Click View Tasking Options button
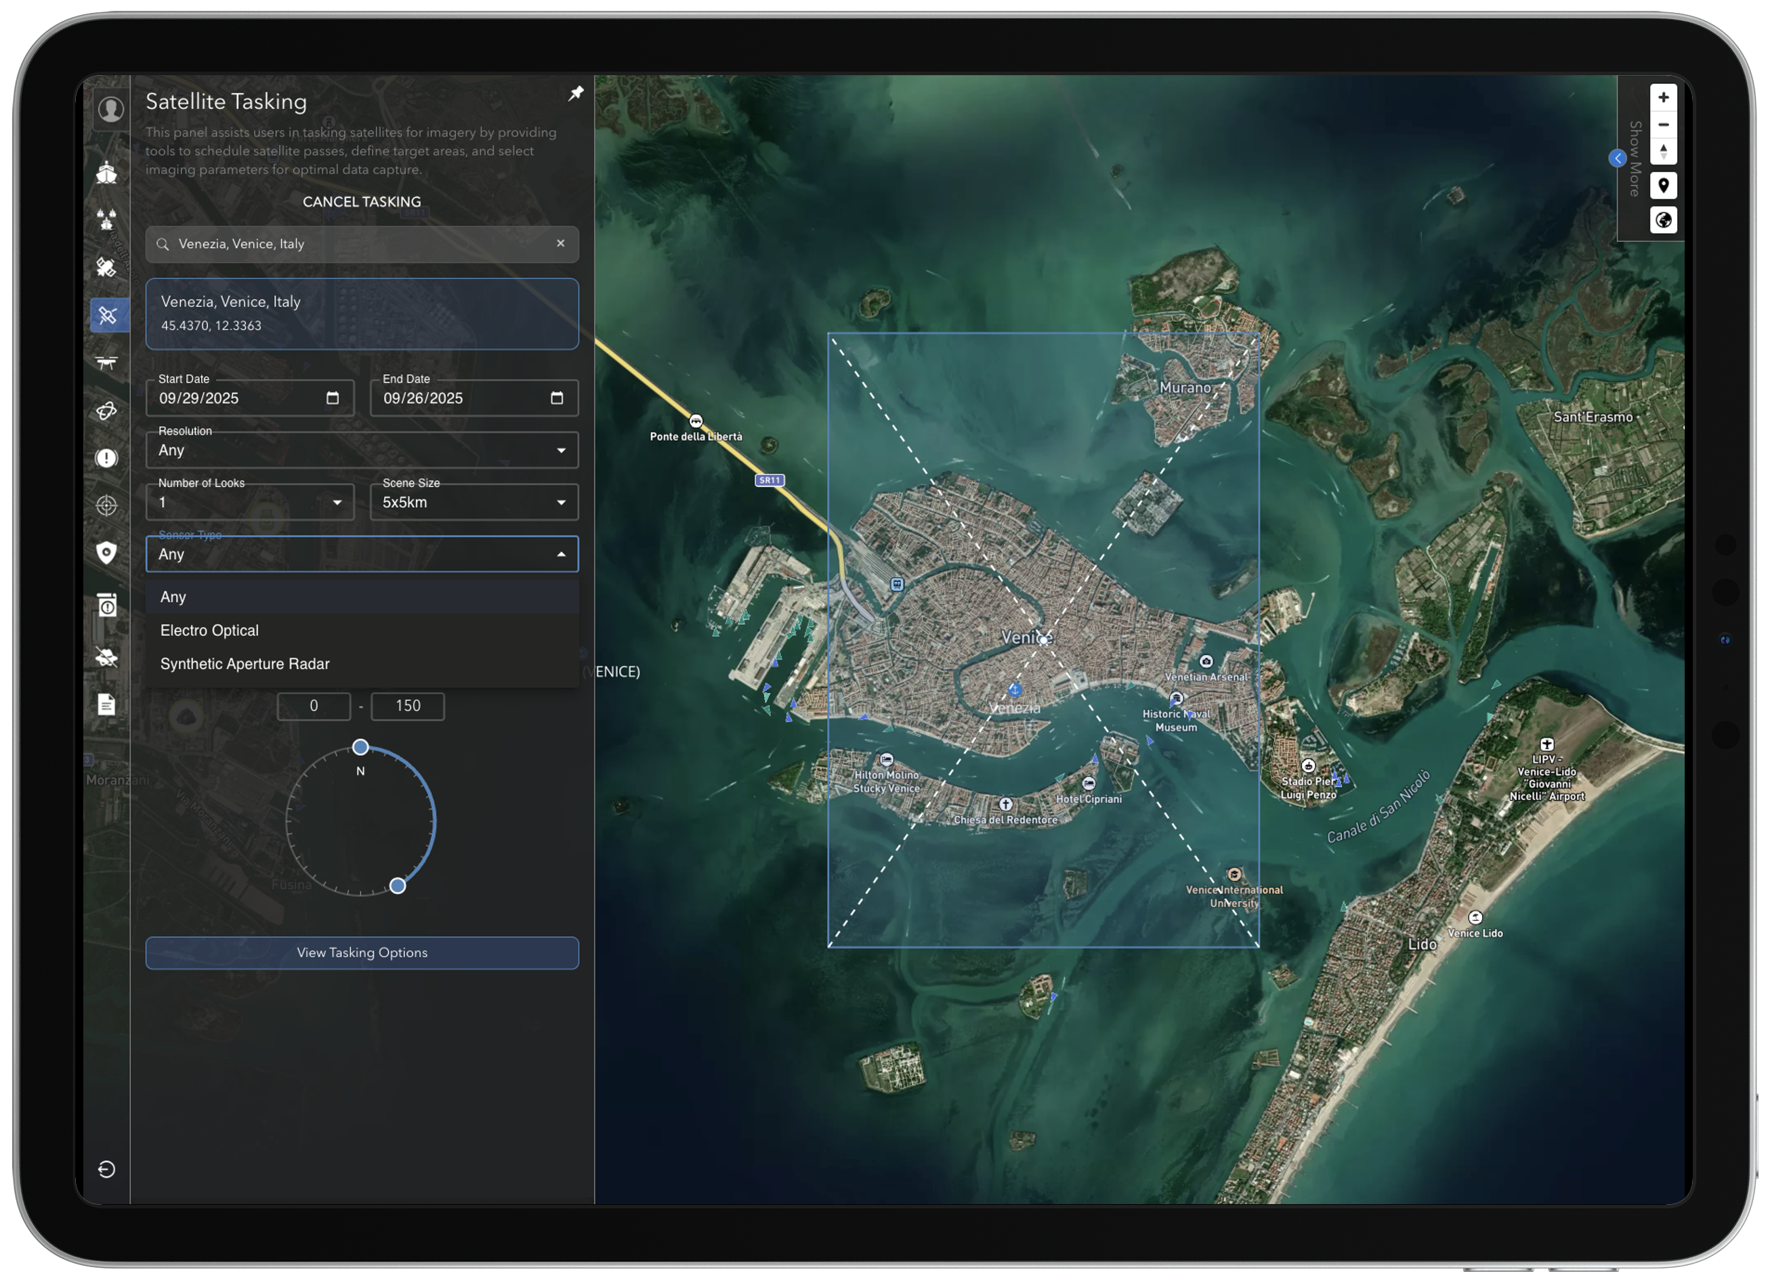This screenshot has width=1768, height=1280. [362, 953]
